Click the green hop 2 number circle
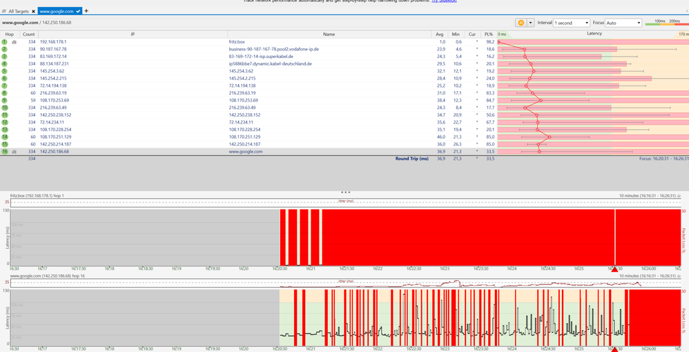The width and height of the screenshot is (689, 352). 5,49
